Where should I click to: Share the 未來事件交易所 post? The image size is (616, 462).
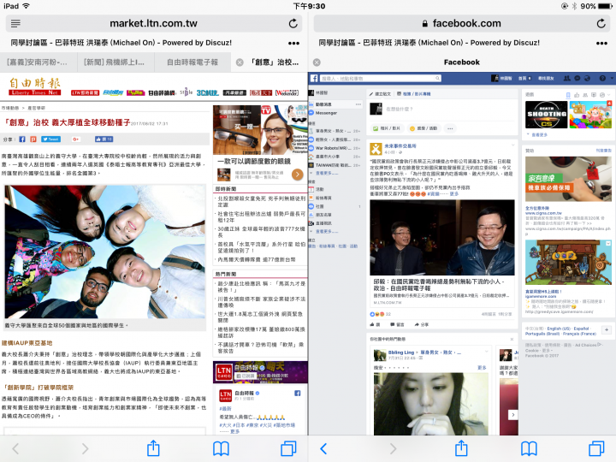tap(422, 324)
